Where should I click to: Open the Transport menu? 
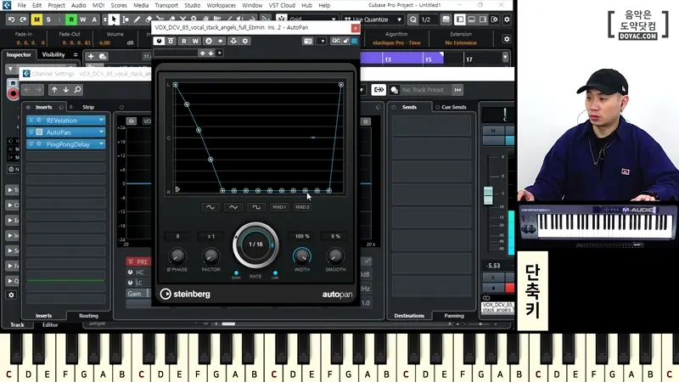(166, 5)
